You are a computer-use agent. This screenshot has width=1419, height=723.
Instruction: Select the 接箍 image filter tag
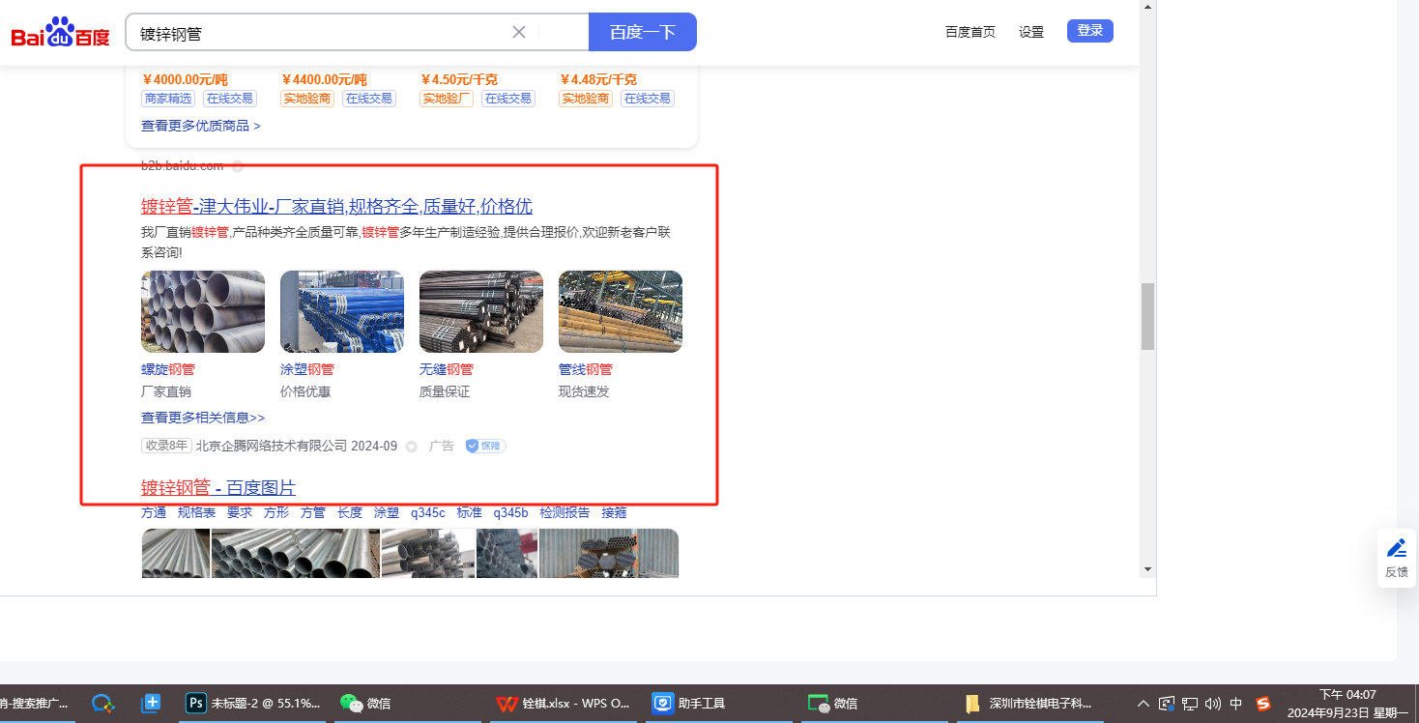tap(614, 512)
